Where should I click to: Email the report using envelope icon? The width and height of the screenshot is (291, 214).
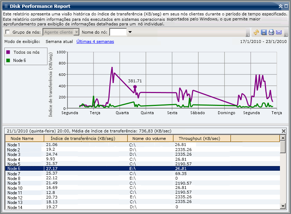point(279,33)
